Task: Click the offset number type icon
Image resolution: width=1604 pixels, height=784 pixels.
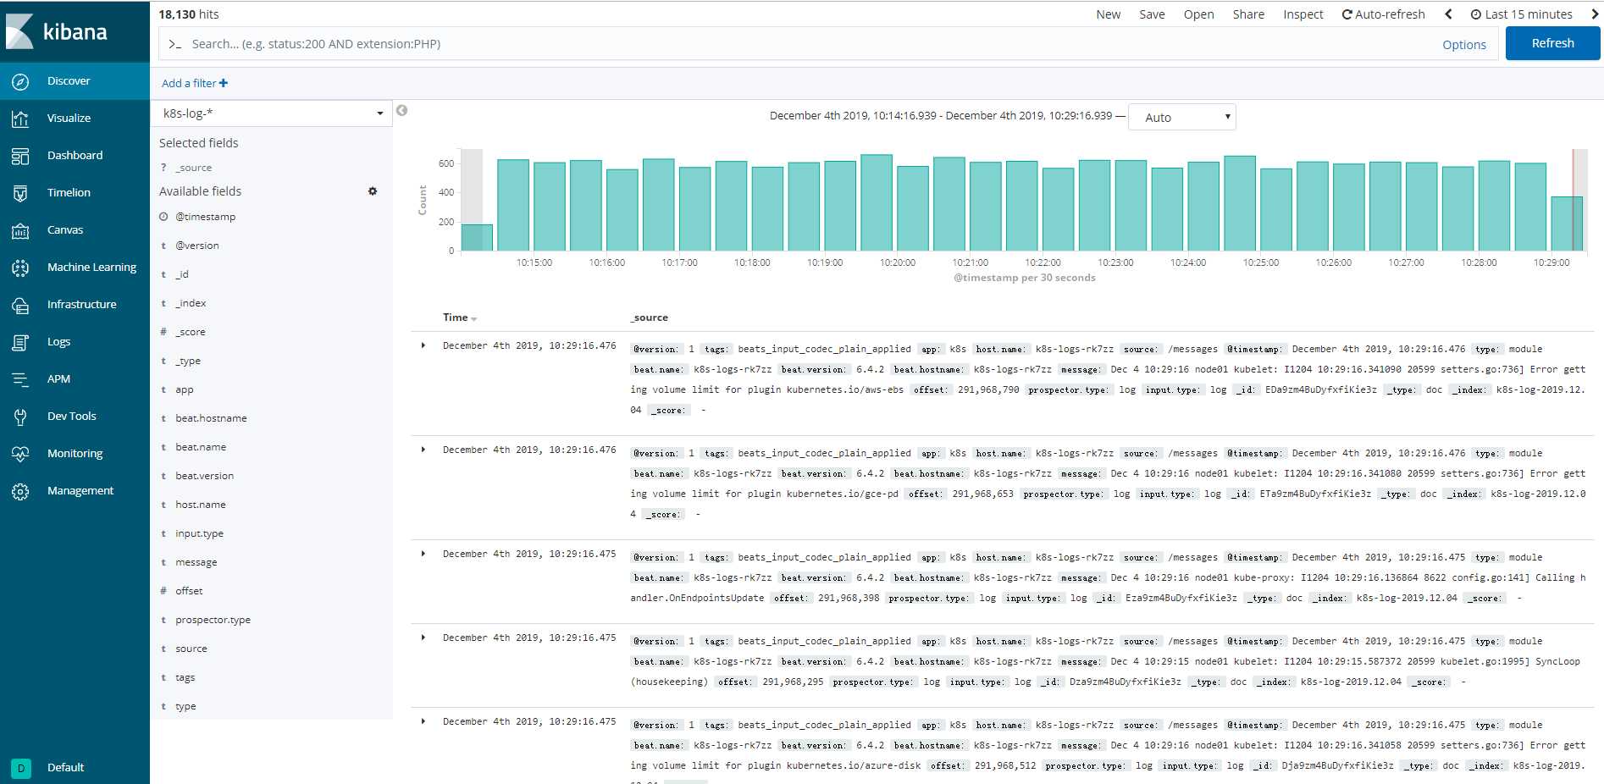Action: tap(163, 591)
